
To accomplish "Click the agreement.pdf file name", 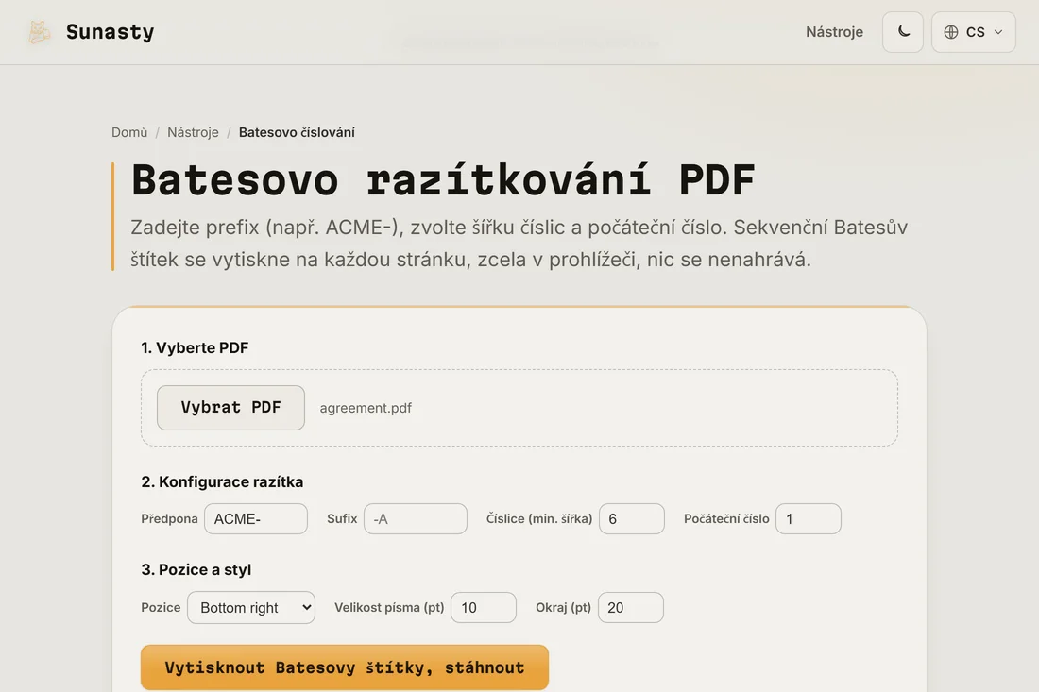I will pos(366,408).
